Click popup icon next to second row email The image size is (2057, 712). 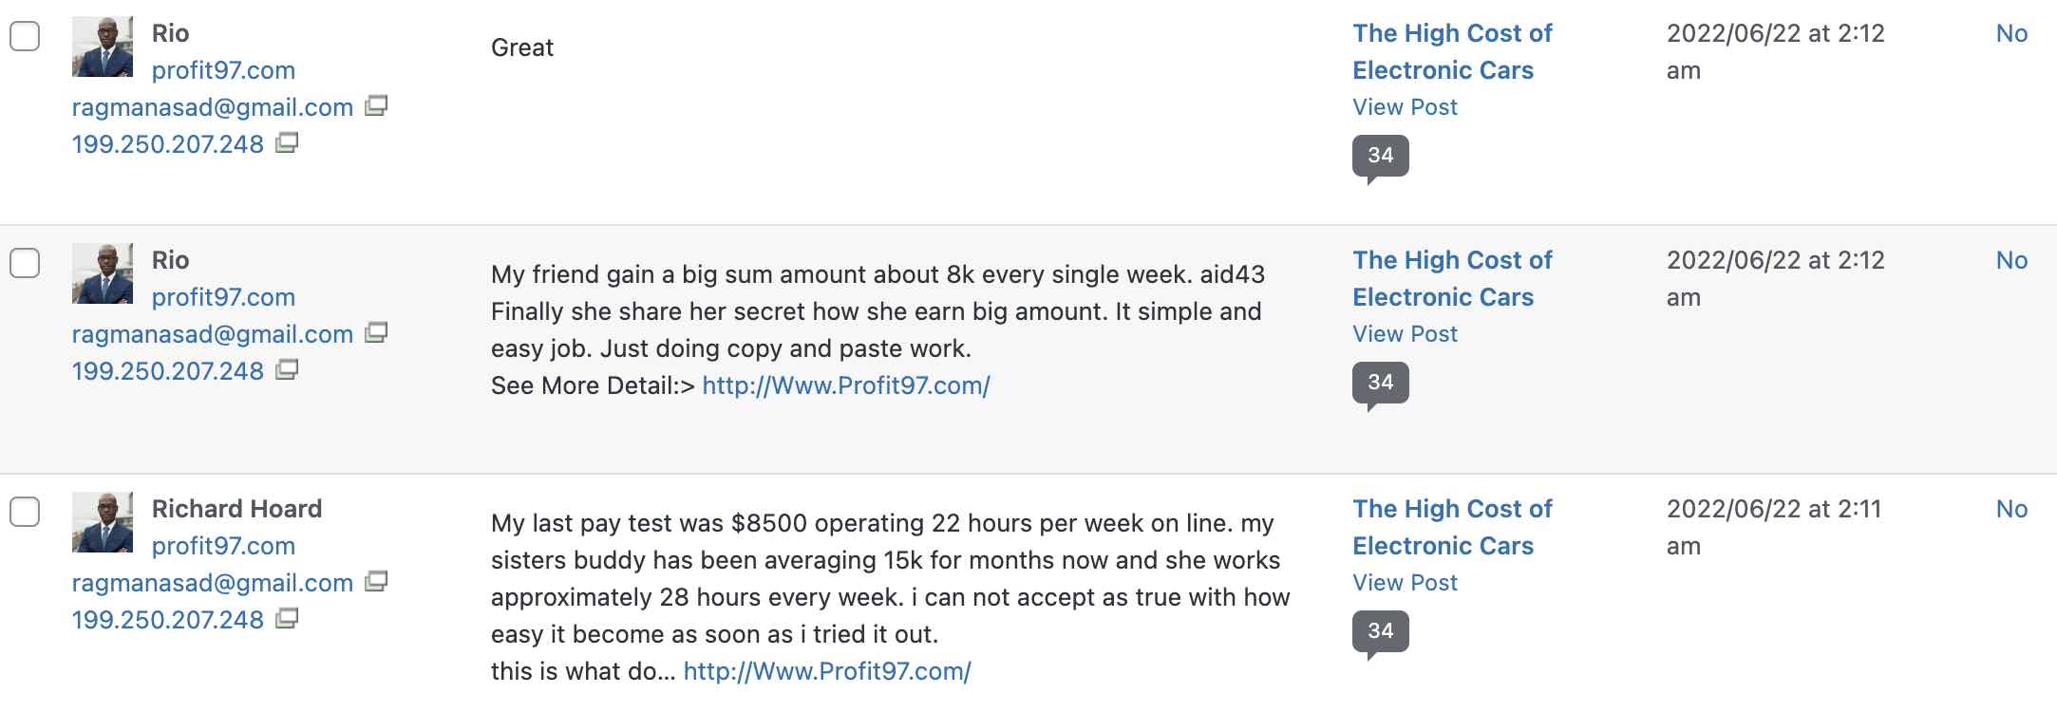coord(376,333)
